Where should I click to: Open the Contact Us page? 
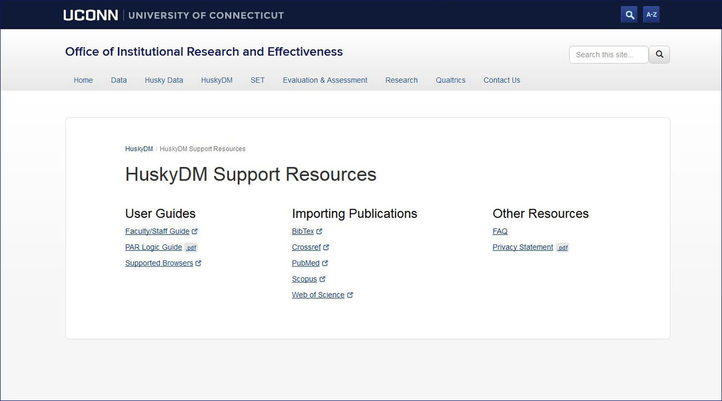pyautogui.click(x=501, y=80)
